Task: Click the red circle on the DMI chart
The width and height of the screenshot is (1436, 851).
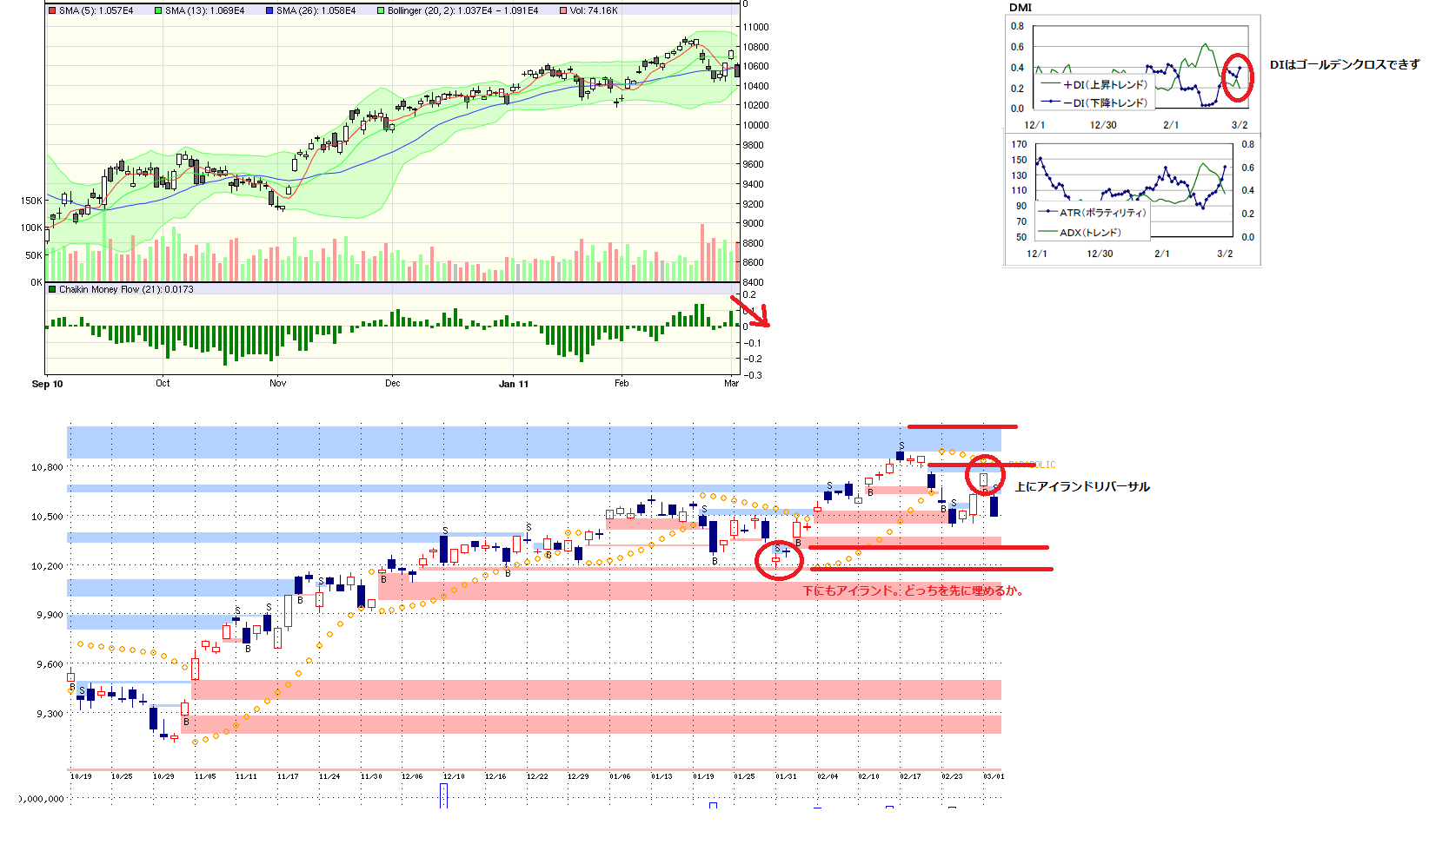Action: click(x=1238, y=76)
